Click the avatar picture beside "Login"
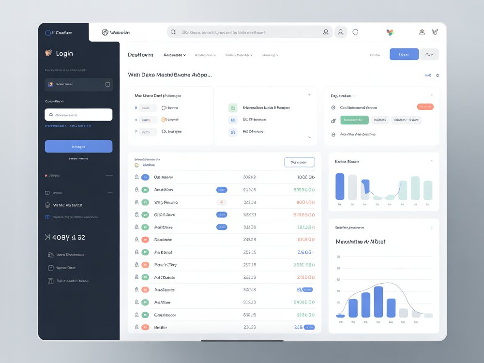 (x=48, y=53)
